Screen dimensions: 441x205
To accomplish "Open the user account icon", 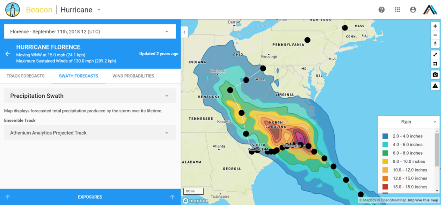I will click(x=413, y=9).
